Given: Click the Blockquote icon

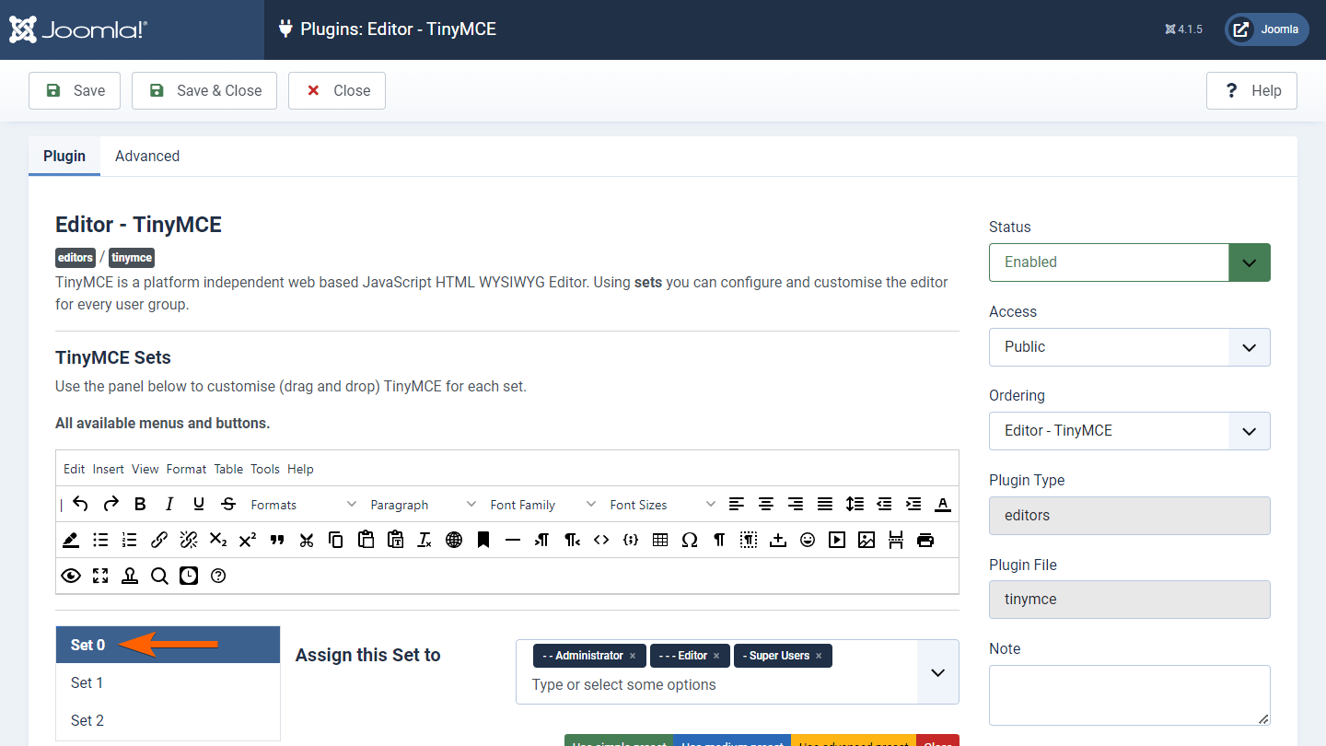Looking at the screenshot, I should coord(277,540).
